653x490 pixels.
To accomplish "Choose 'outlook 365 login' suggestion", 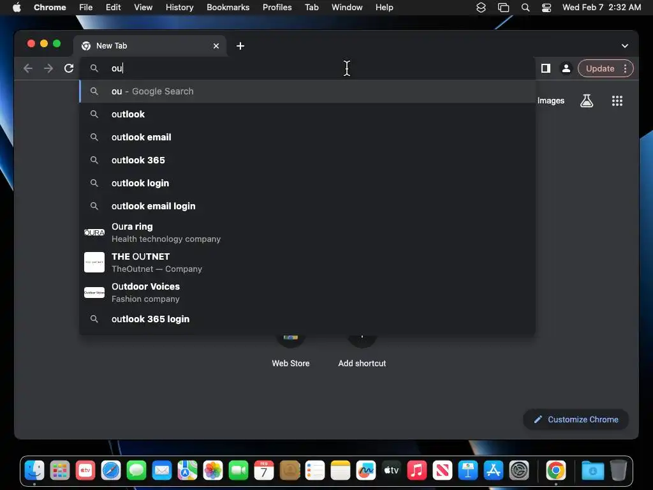I will (307, 319).
